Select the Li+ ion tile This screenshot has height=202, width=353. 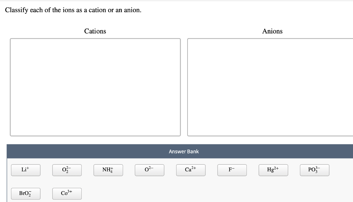[x=26, y=170]
